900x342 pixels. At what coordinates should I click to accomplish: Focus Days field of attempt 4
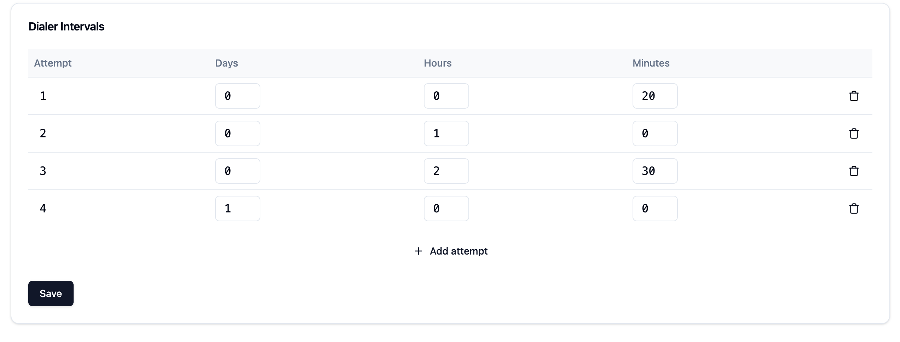coord(237,209)
